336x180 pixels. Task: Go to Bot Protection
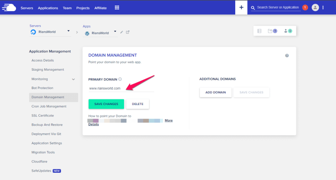pyautogui.click(x=42, y=88)
